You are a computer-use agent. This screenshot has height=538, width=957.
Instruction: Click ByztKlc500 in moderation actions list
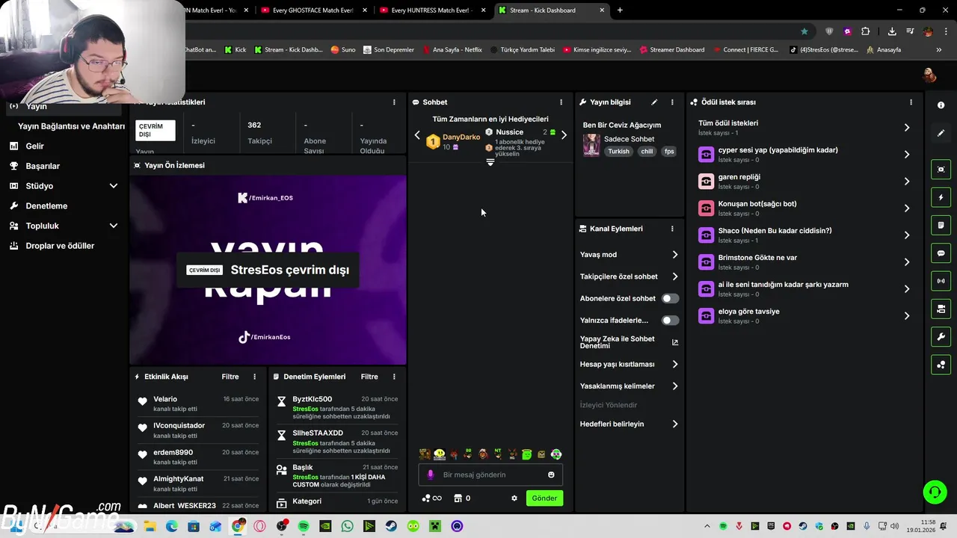[x=313, y=399]
